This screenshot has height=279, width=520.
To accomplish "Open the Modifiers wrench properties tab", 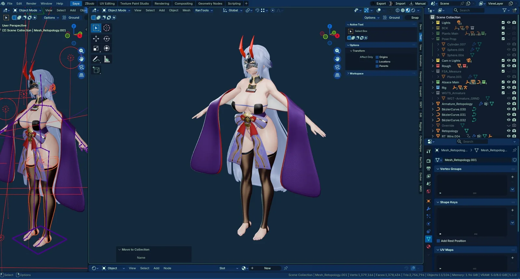I will 428,209.
